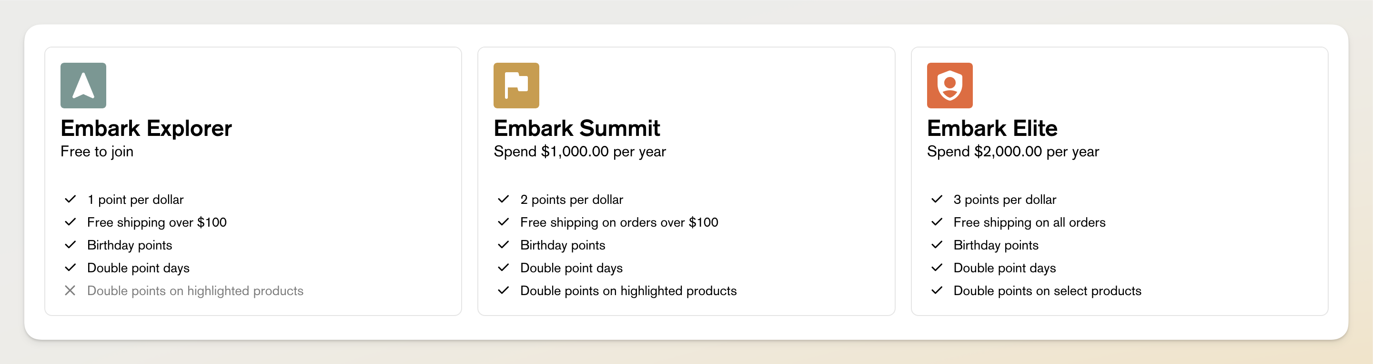The width and height of the screenshot is (1373, 364).
Task: Click Free shipping over $100 benefit
Action: [157, 223]
